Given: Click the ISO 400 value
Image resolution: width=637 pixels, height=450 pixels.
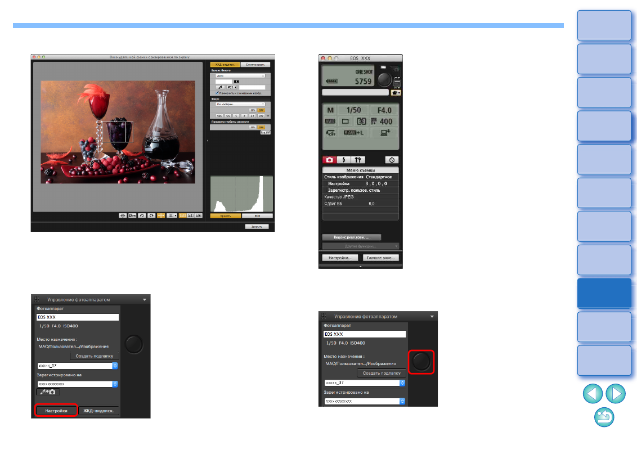Looking at the screenshot, I should 384,121.
